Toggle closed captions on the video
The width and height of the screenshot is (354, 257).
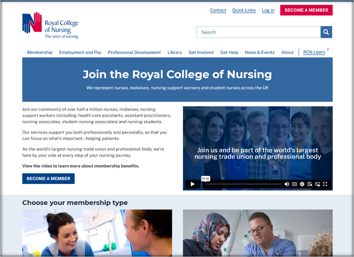(x=294, y=184)
